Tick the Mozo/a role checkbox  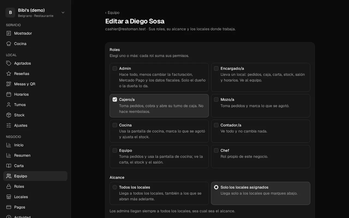point(216,99)
